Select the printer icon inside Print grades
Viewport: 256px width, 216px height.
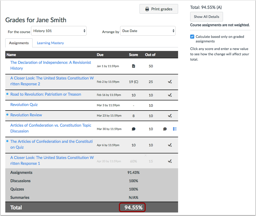[x=146, y=9]
